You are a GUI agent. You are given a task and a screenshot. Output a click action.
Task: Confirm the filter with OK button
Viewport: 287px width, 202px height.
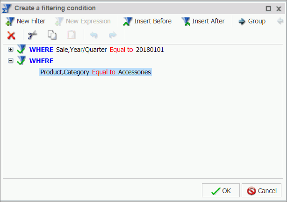[x=221, y=190]
